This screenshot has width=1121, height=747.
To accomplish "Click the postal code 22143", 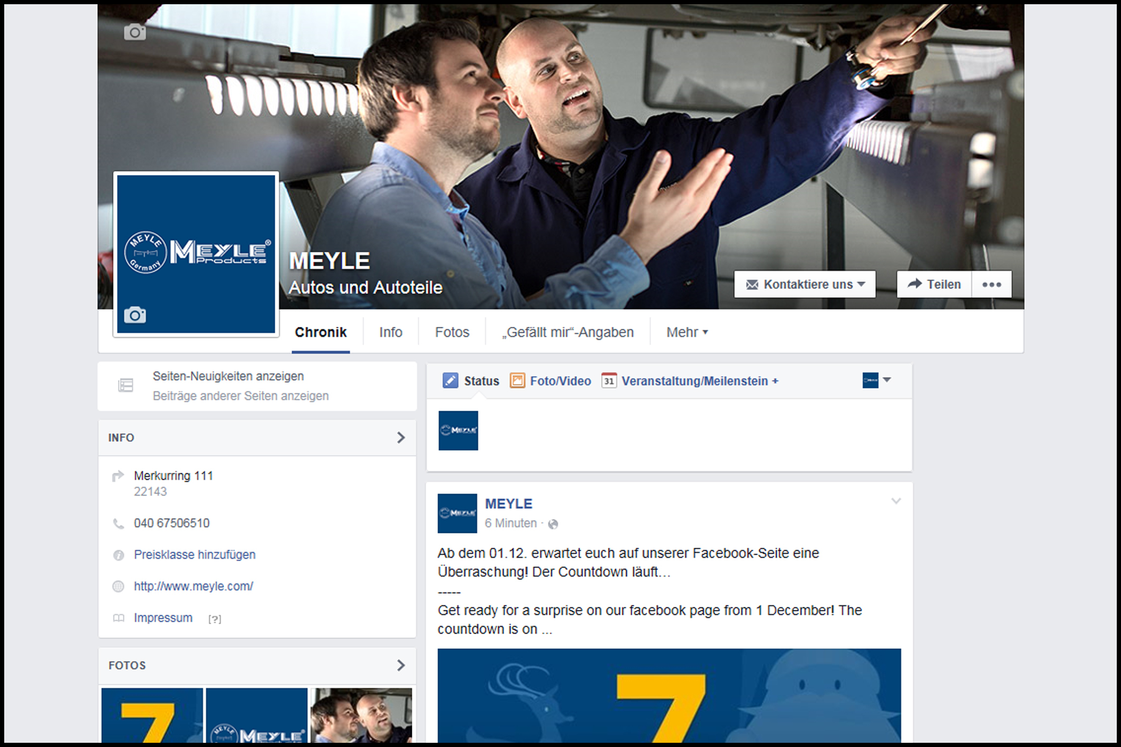I will pyautogui.click(x=150, y=491).
